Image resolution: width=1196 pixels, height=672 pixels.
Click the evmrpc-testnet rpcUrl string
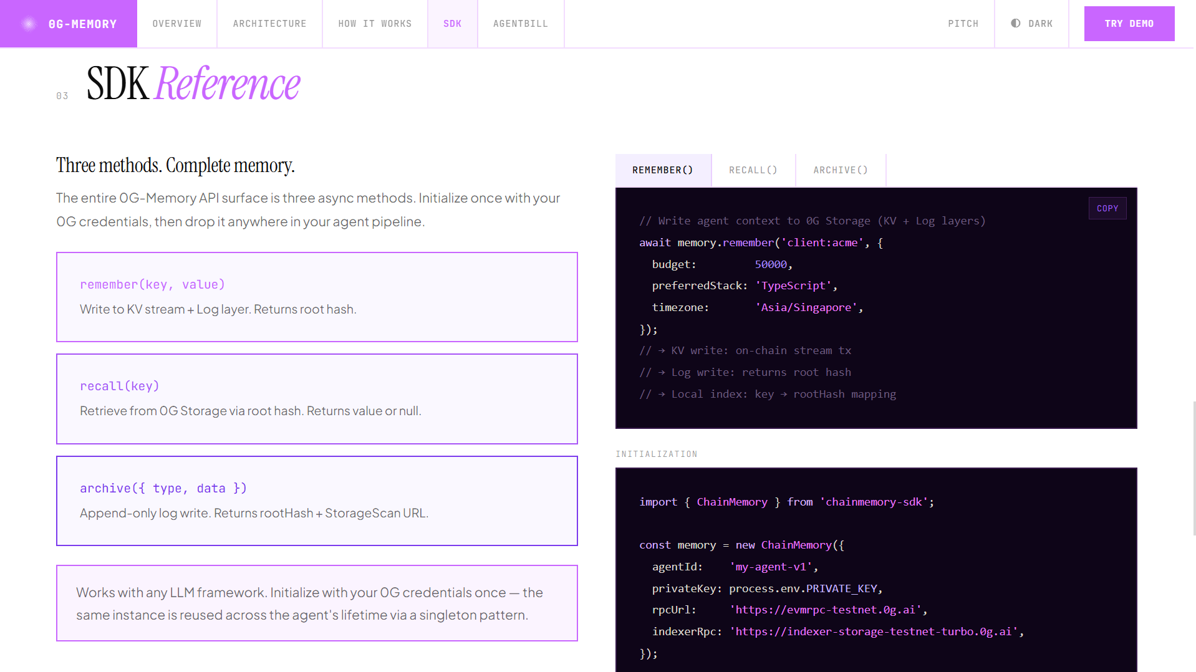826,610
